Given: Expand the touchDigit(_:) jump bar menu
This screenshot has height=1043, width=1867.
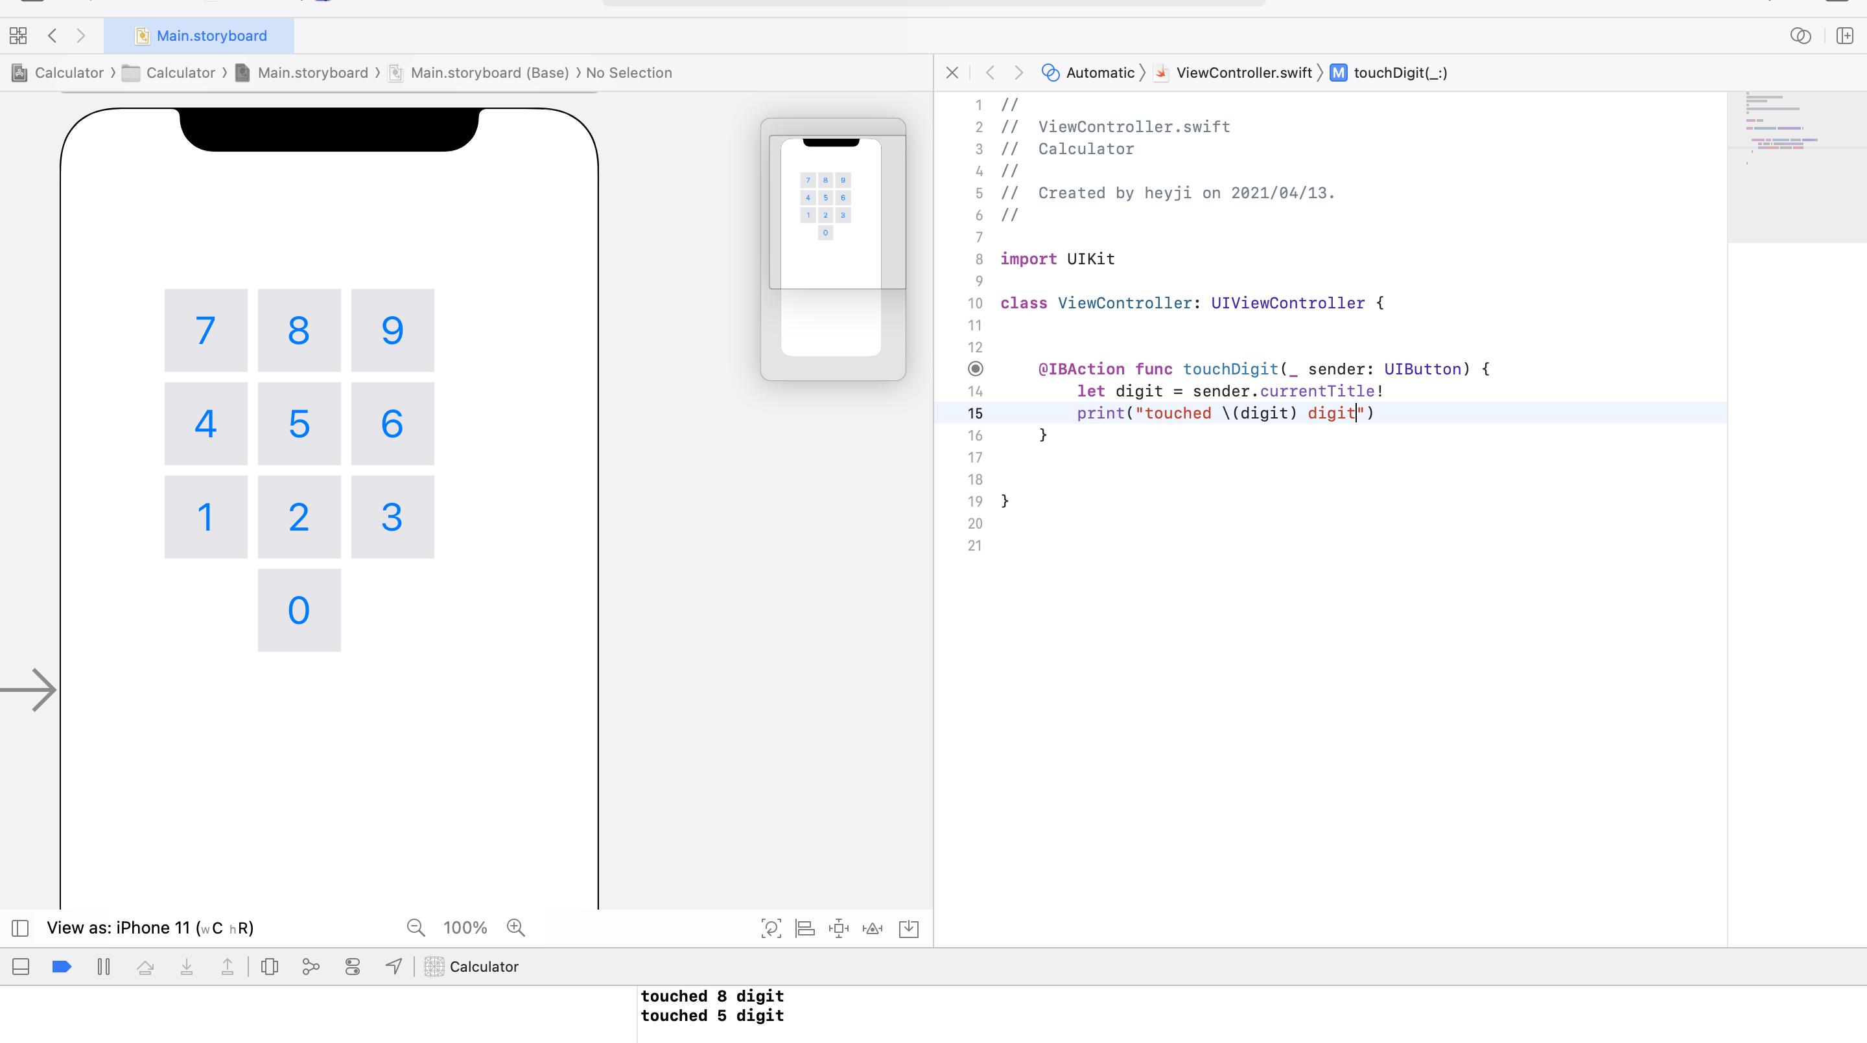Looking at the screenshot, I should [x=1399, y=73].
